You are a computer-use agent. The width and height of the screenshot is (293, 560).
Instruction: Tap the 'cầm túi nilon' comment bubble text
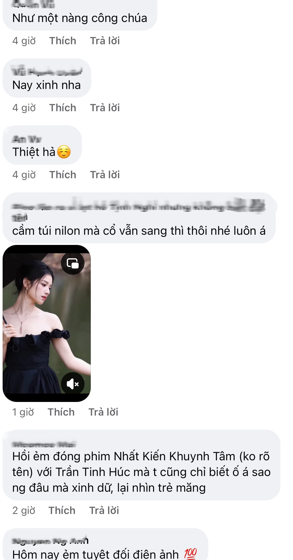pos(139,231)
